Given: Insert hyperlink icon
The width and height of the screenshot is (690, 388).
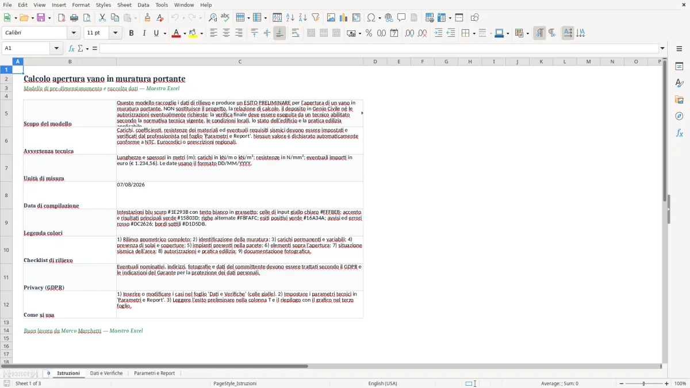Looking at the screenshot, I should [389, 18].
